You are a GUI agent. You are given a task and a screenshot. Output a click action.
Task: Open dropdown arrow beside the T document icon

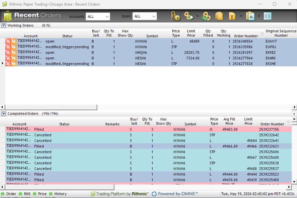241,16
